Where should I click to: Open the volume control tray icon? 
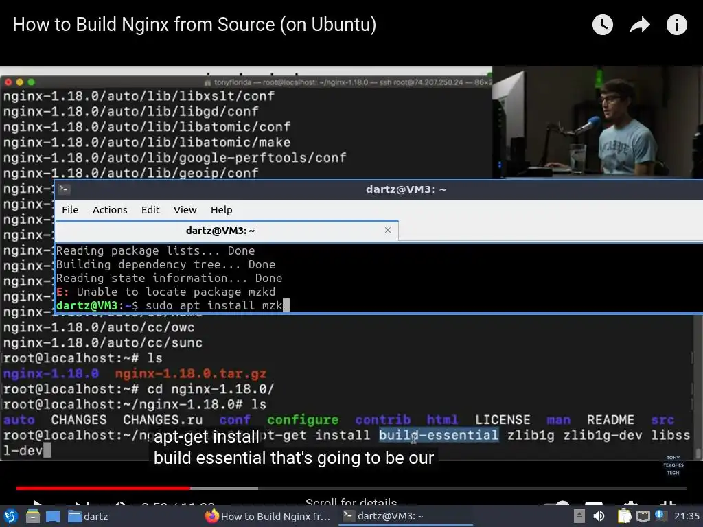[599, 516]
